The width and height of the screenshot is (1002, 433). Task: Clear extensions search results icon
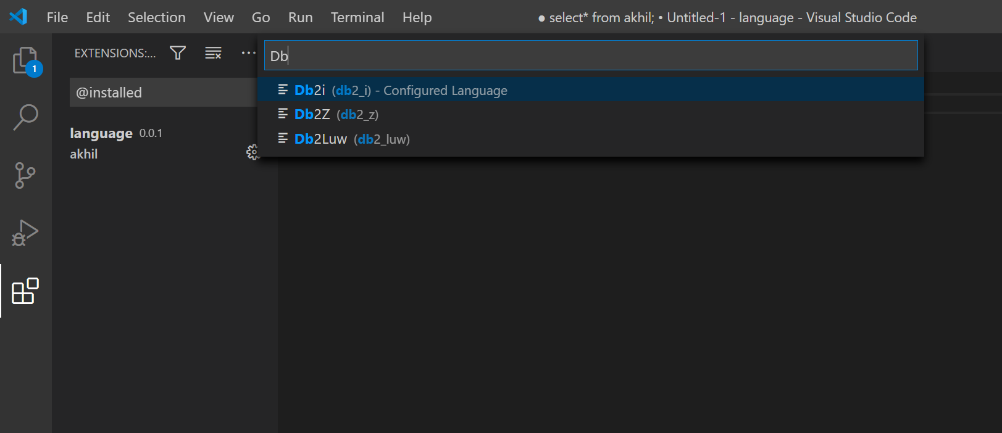coord(213,53)
